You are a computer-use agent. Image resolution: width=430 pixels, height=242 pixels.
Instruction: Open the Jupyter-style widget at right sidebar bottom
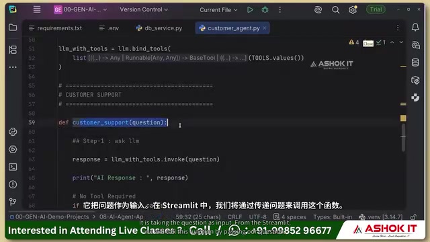(x=415, y=97)
